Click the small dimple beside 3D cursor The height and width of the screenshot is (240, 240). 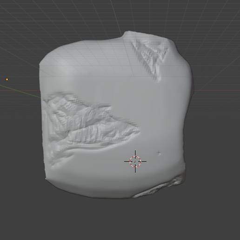tap(159, 153)
